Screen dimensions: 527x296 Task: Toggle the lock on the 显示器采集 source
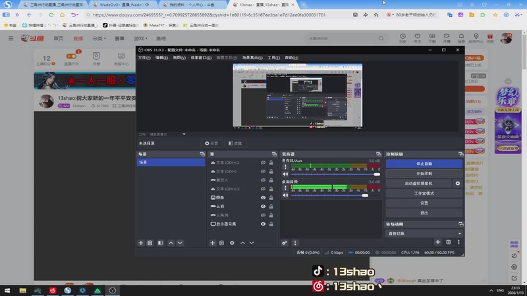[271, 224]
